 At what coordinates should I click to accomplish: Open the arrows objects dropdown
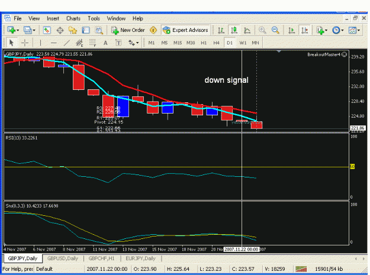tap(137, 43)
